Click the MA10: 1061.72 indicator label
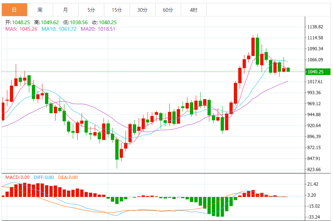Viewport: 333px width, 221px height. [59, 29]
